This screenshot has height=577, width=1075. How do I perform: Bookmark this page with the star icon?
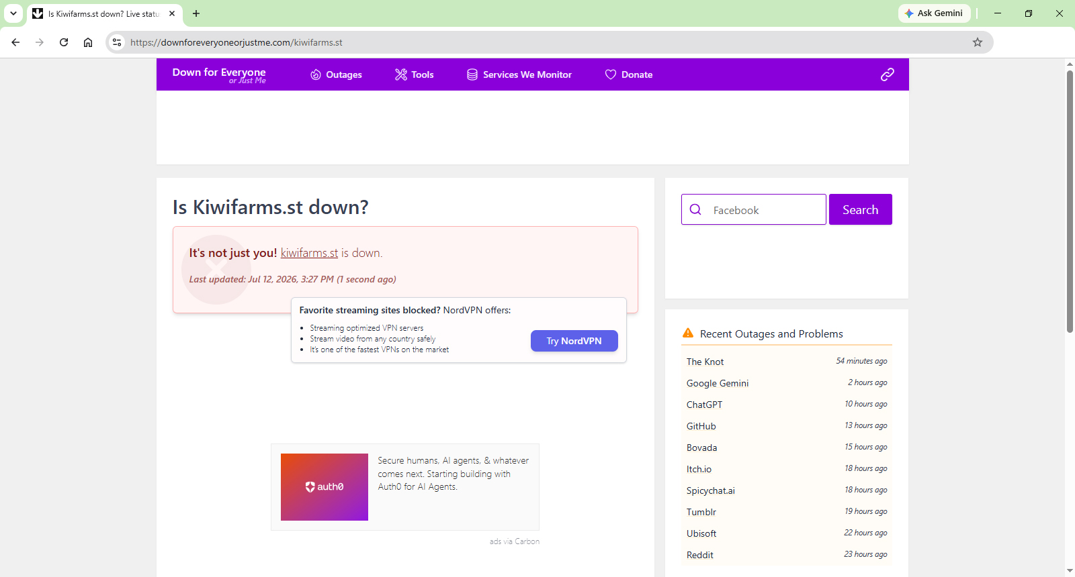point(978,42)
